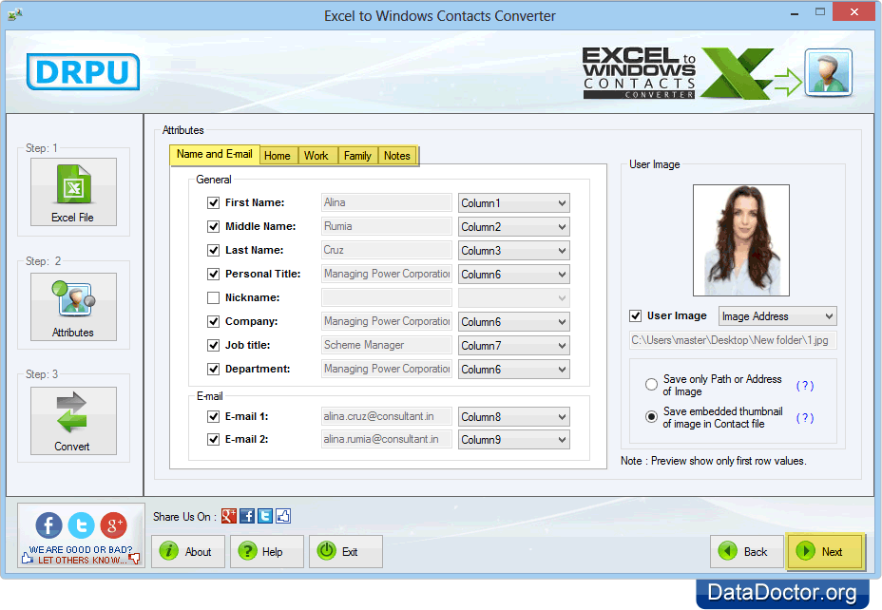Click the contact avatar icon in header
The image size is (882, 610).
828,72
